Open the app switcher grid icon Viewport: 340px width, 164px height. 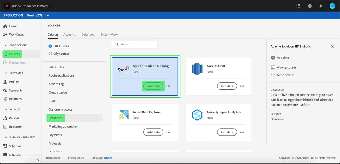coord(298,6)
